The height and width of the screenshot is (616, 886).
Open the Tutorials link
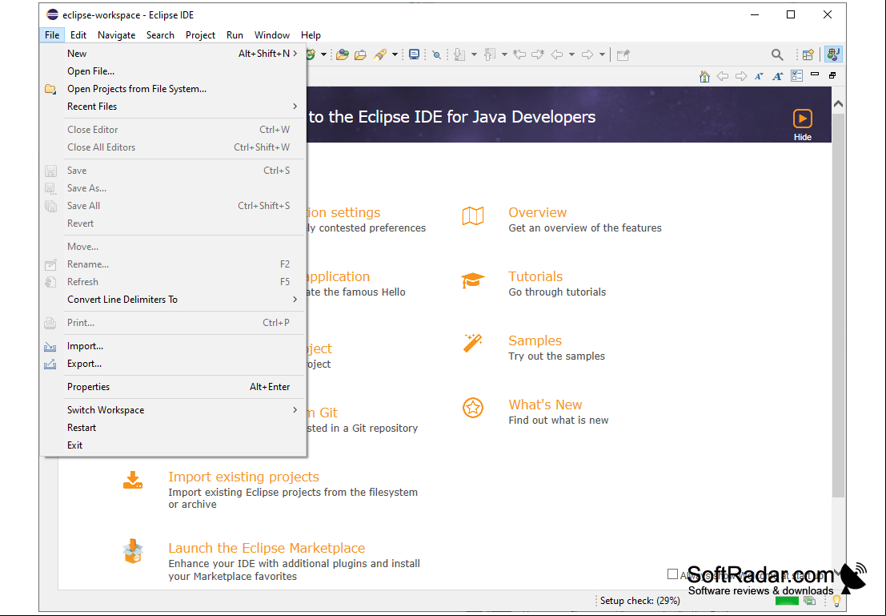(535, 276)
